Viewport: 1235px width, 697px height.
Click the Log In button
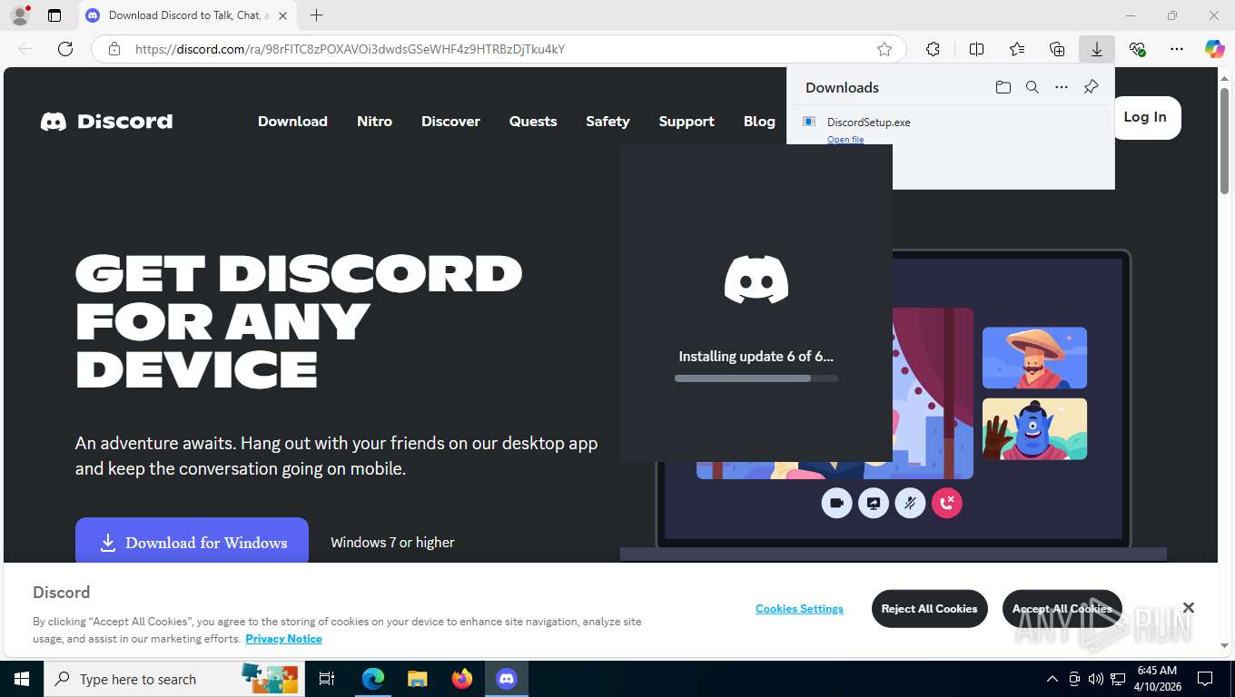tap(1146, 117)
